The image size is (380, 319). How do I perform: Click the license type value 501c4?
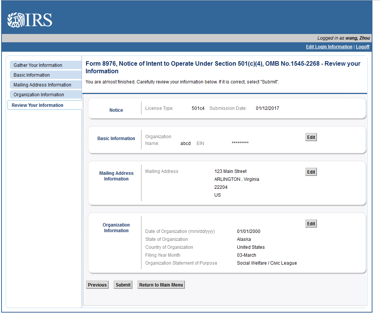pos(198,108)
